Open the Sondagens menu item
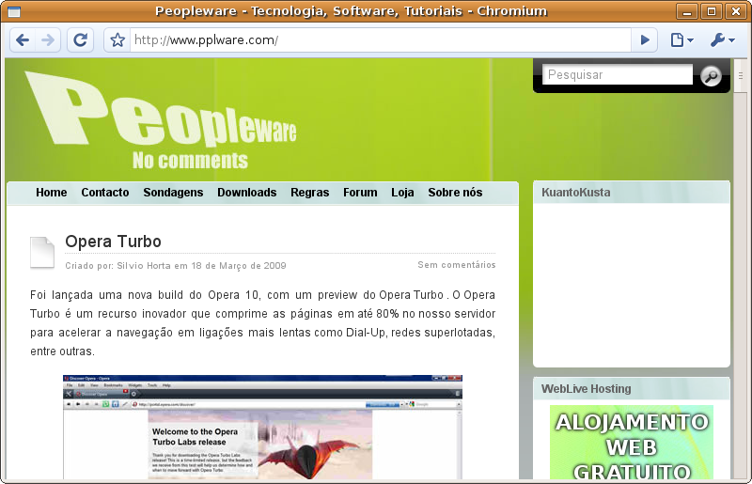Image resolution: width=752 pixels, height=484 pixels. pyautogui.click(x=173, y=193)
